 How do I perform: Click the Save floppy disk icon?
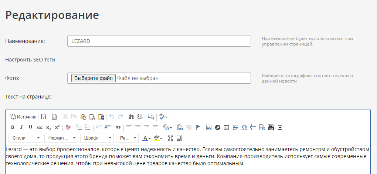pos(44,117)
